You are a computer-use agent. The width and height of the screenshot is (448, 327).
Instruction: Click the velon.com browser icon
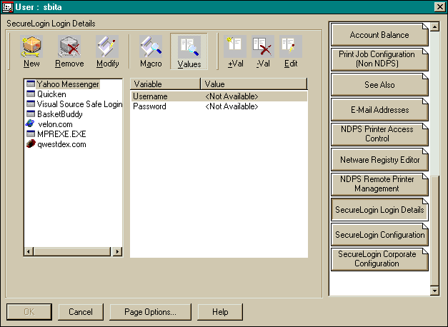(30, 124)
